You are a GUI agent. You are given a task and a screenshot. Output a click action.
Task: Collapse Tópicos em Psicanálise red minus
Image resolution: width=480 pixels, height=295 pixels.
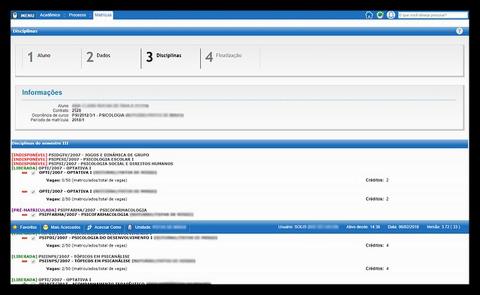point(24,260)
